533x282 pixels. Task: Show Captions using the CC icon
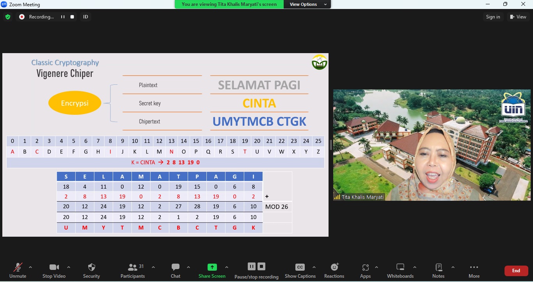[300, 268]
